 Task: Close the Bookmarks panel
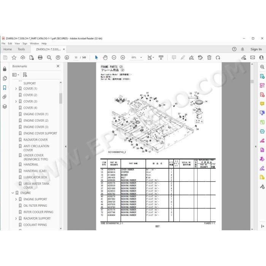pos(58,66)
